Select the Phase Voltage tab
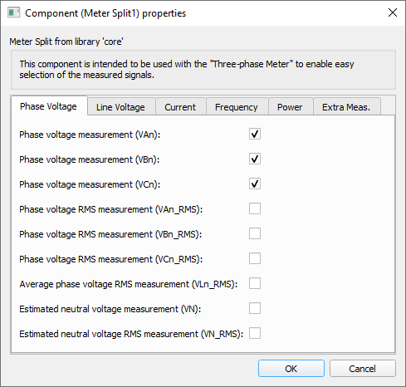The image size is (406, 387). coord(49,106)
